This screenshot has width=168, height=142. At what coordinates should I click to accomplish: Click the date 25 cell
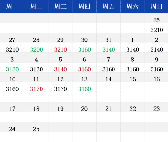point(36,129)
